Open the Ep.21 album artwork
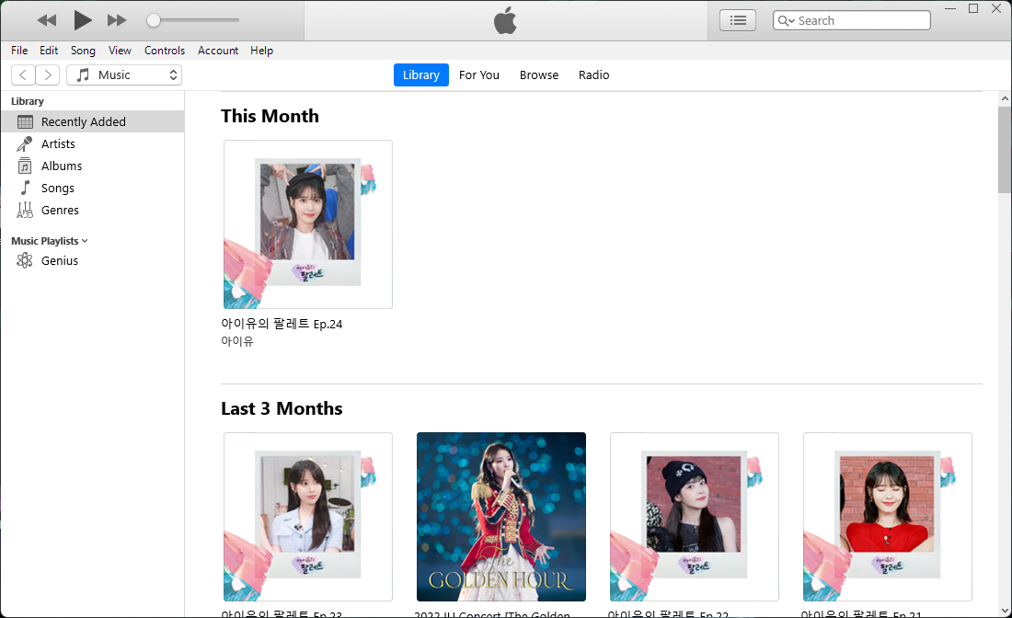The width and height of the screenshot is (1012, 618). pos(888,517)
